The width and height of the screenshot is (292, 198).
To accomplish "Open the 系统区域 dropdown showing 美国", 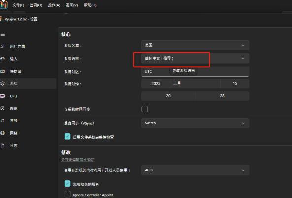I will pyautogui.click(x=195, y=45).
